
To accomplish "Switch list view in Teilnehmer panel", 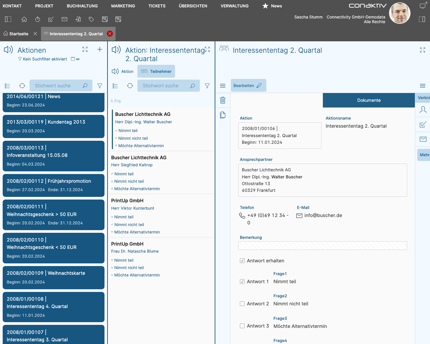I will click(115, 86).
